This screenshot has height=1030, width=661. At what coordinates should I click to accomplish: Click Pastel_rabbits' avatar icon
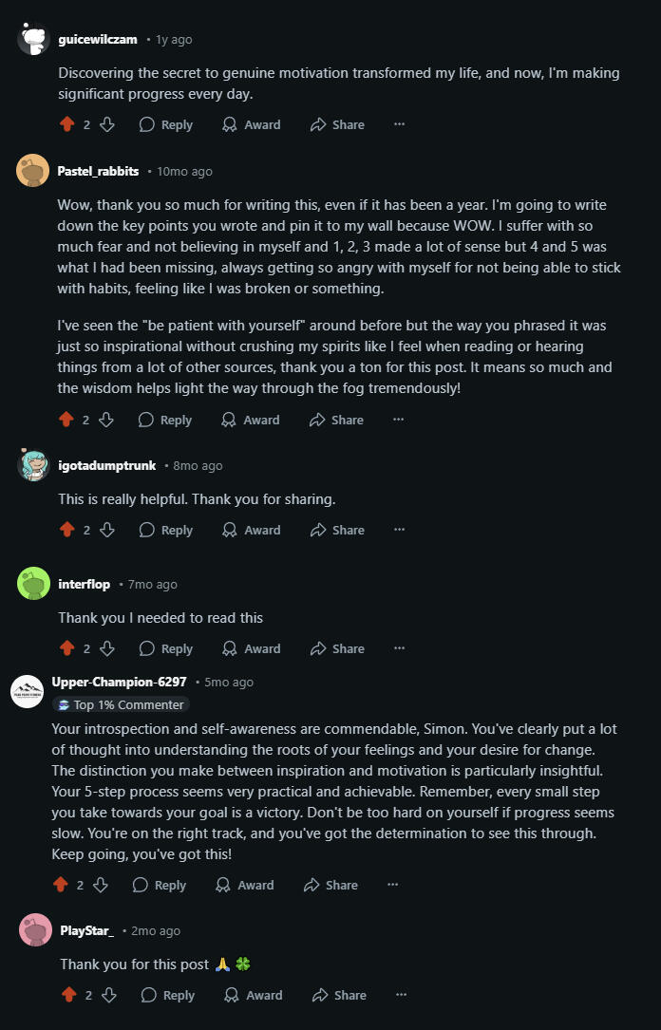click(x=33, y=171)
